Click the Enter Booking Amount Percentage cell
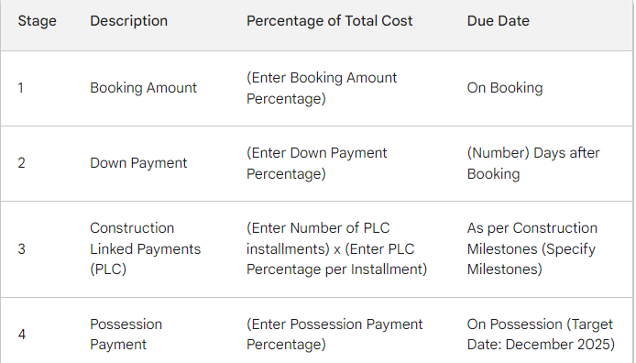 pyautogui.click(x=322, y=88)
